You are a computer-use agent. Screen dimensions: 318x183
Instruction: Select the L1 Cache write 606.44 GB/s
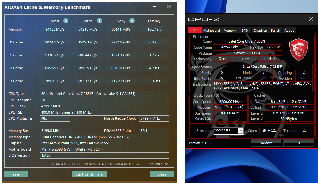[x=88, y=55]
